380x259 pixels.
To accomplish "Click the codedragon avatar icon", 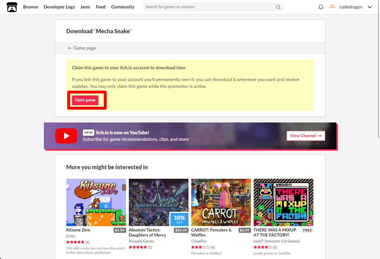I will [332, 7].
